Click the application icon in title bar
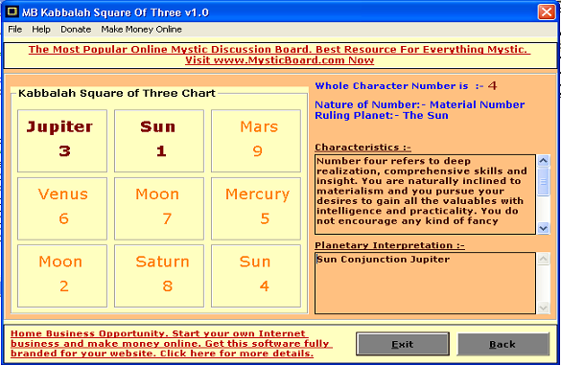 click(x=12, y=11)
